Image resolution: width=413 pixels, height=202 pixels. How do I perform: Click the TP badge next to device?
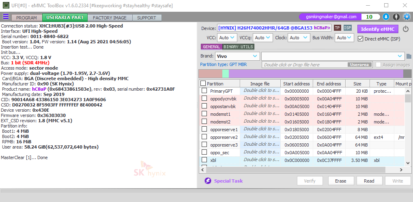pyautogui.click(x=338, y=28)
